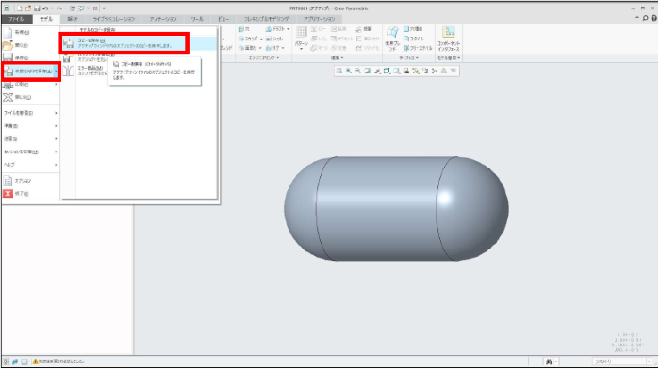Select Save (保存) in the File menu
The height and width of the screenshot is (369, 660).
29,57
